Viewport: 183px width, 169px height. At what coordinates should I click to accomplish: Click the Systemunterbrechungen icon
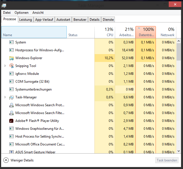(x=11, y=89)
